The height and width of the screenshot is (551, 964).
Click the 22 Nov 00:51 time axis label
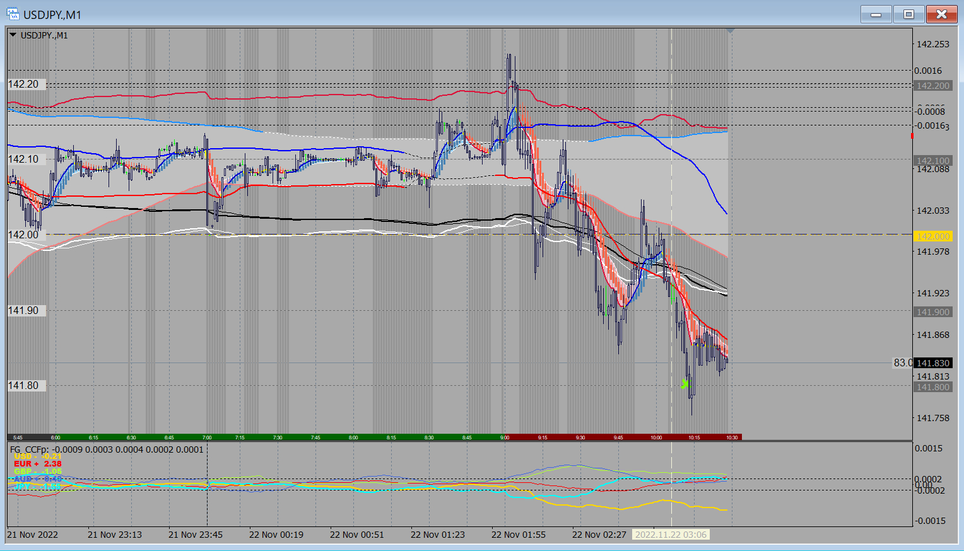pos(357,535)
